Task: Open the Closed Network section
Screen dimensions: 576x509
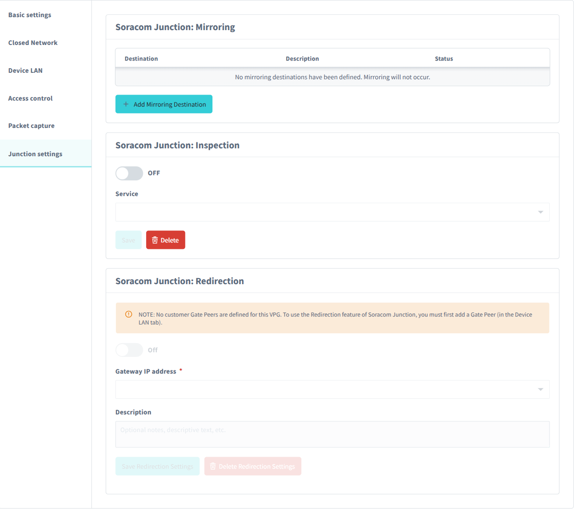Action: pos(32,43)
